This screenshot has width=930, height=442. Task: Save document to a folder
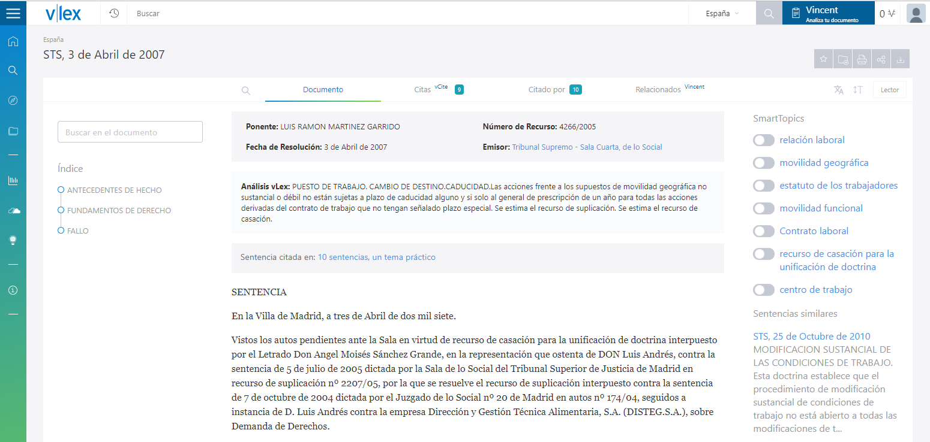(x=842, y=59)
